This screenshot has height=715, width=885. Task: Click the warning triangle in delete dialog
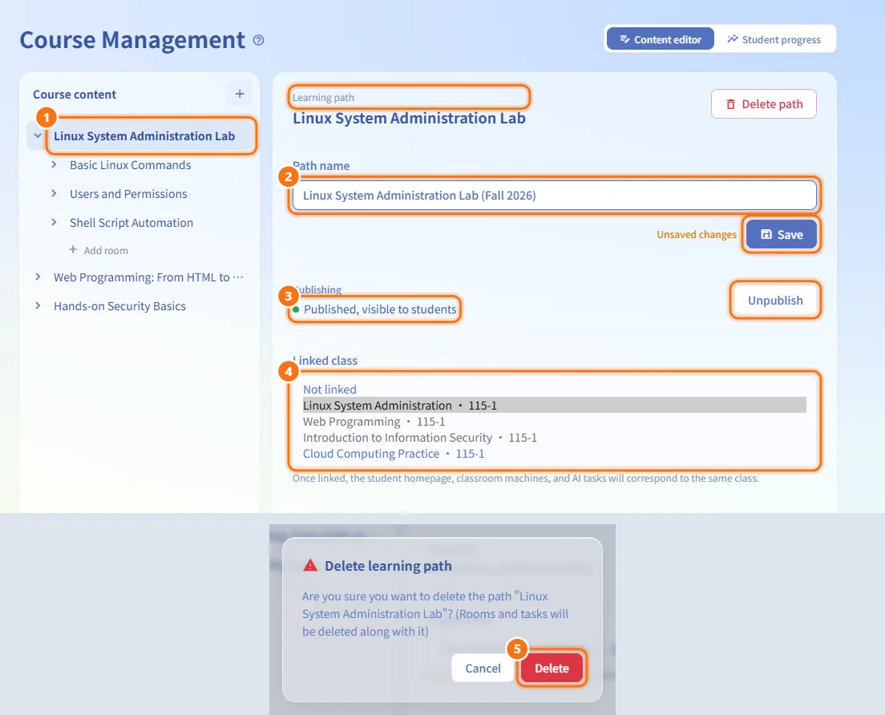(310, 565)
